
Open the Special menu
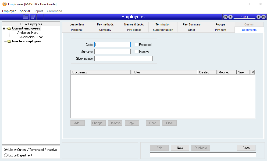pos(25,11)
